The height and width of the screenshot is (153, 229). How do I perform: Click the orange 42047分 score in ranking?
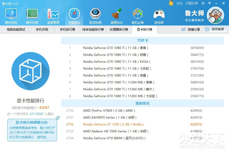click(196, 124)
